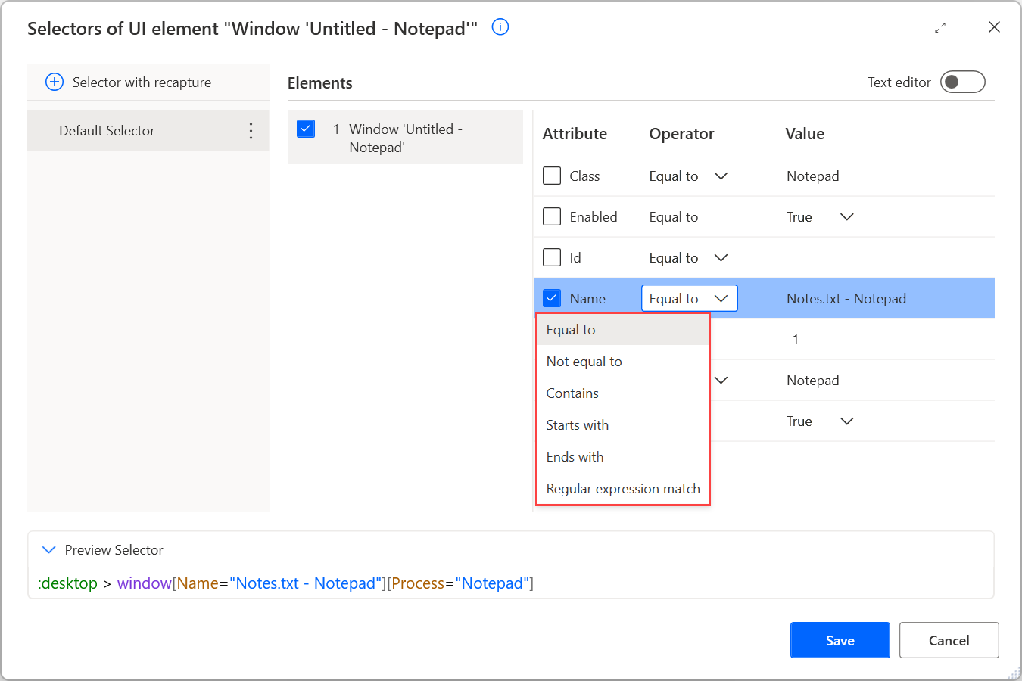Click the Save button

point(840,640)
